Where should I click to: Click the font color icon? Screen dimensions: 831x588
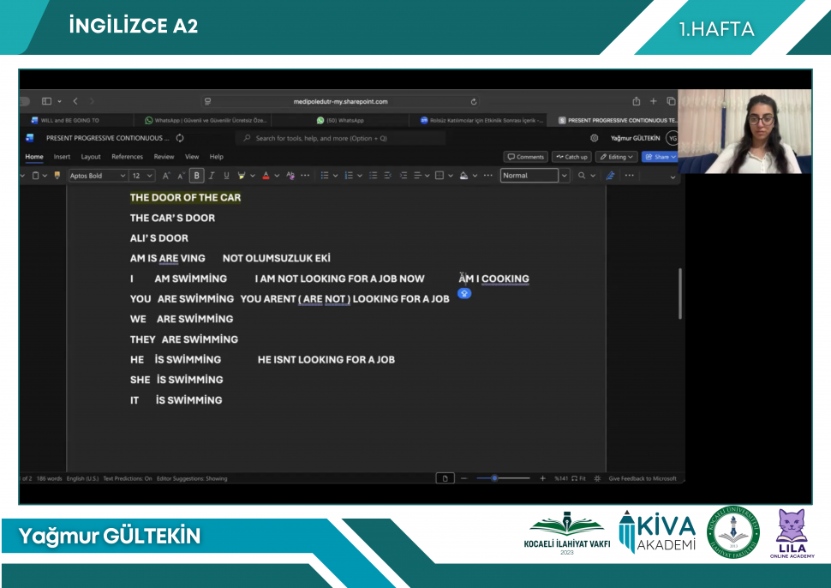click(x=266, y=176)
